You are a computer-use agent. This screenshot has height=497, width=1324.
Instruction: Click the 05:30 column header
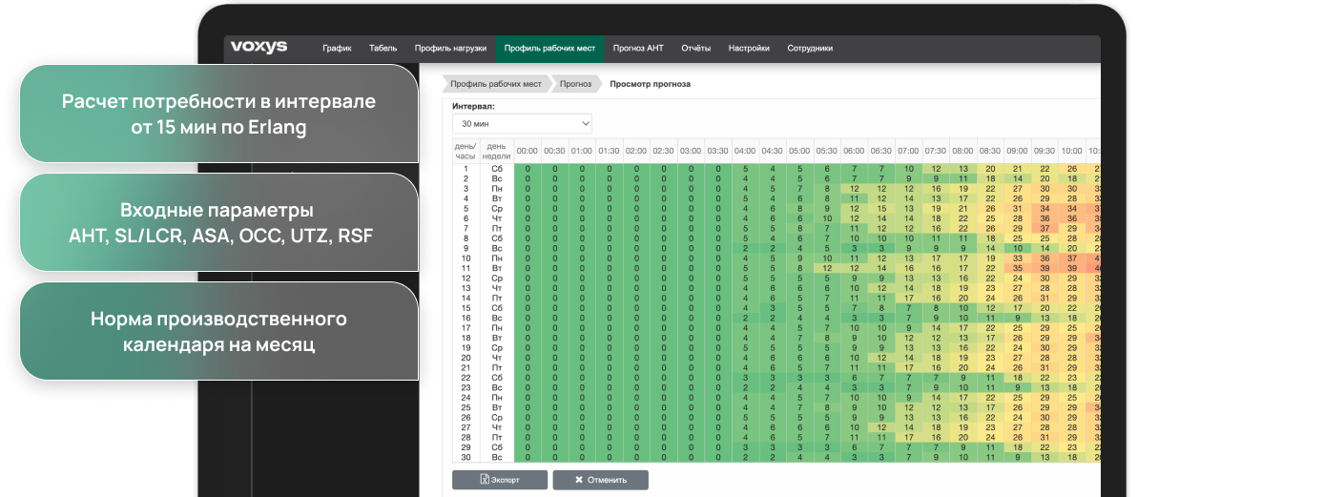click(x=827, y=151)
